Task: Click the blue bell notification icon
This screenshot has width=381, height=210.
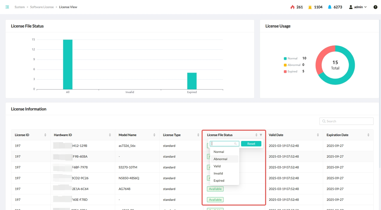Action: click(x=330, y=7)
